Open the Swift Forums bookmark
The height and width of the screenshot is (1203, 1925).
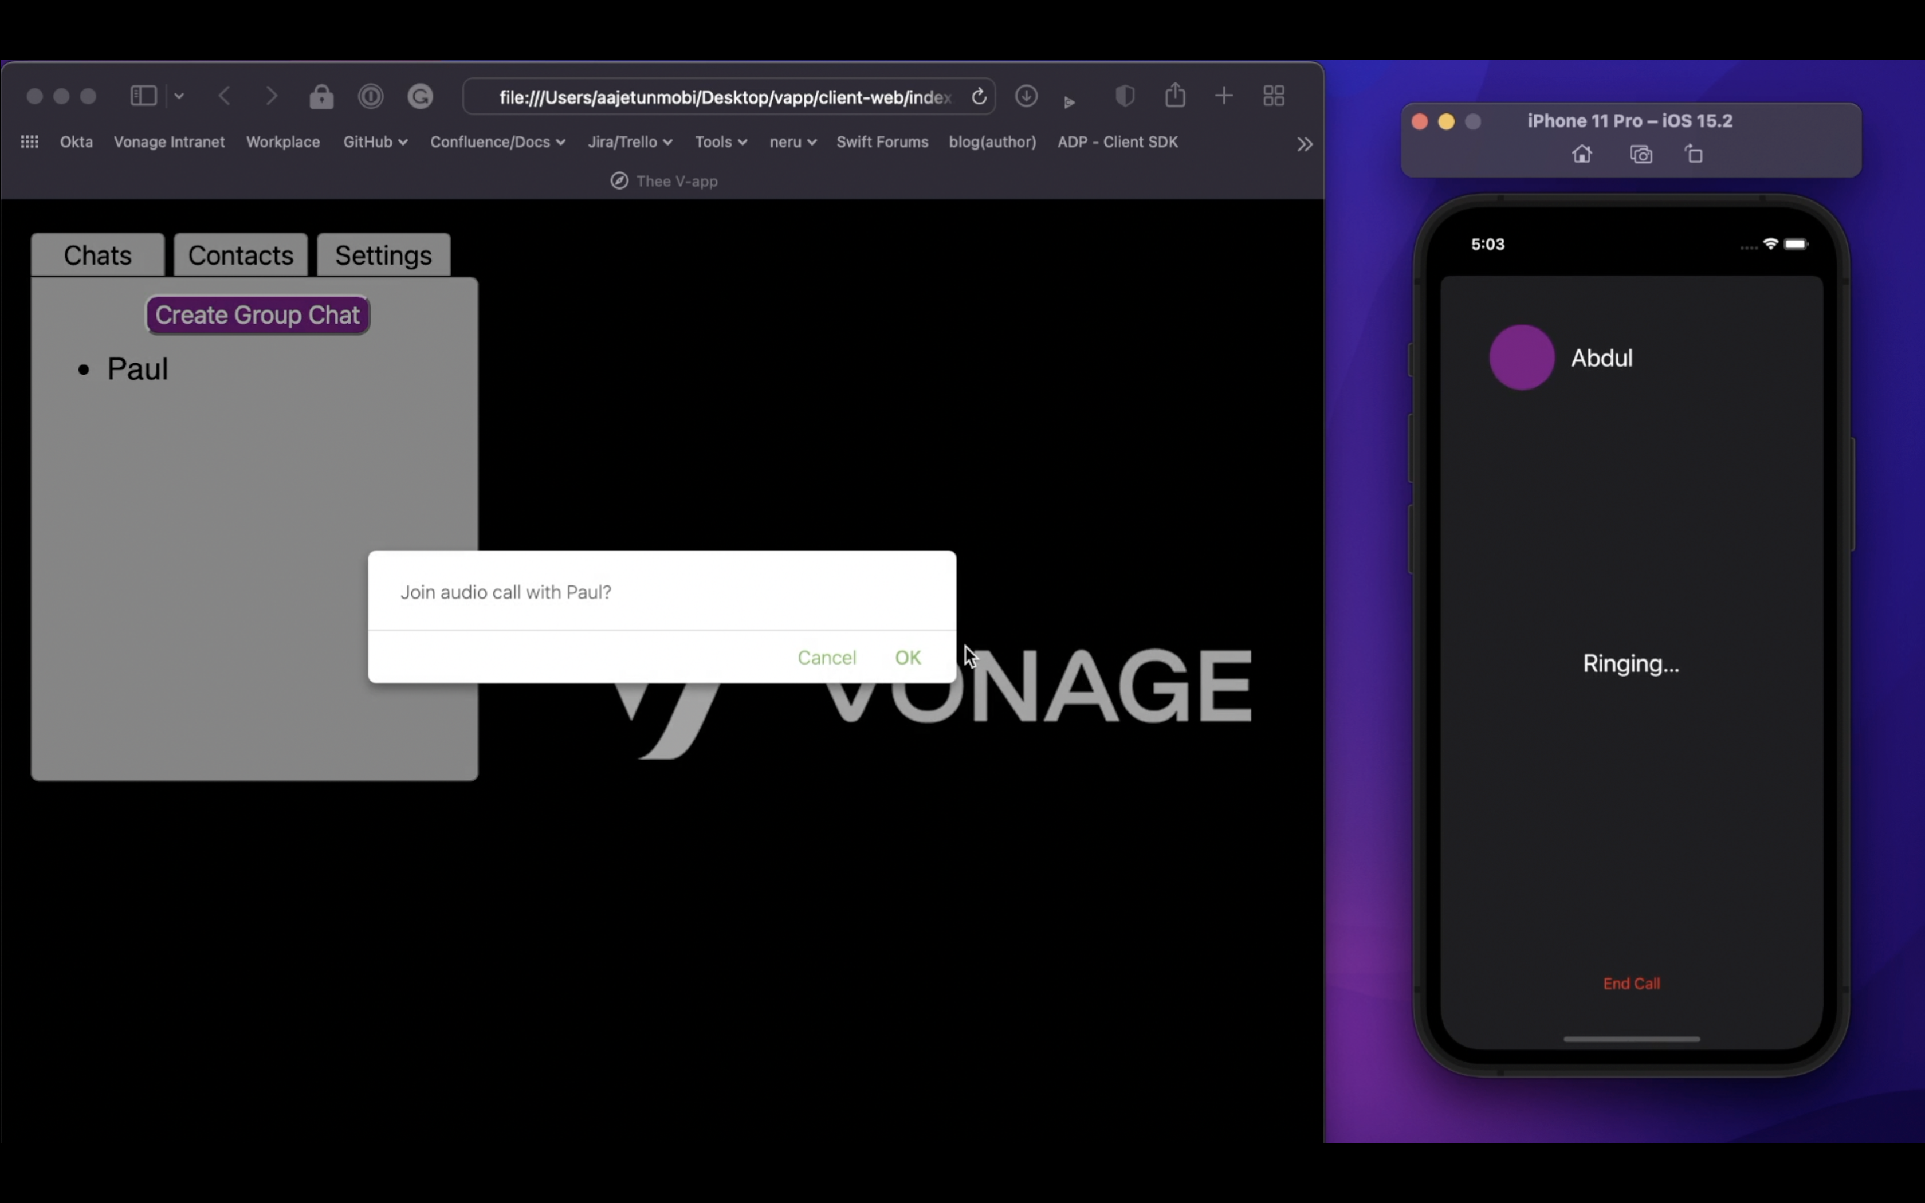click(882, 141)
